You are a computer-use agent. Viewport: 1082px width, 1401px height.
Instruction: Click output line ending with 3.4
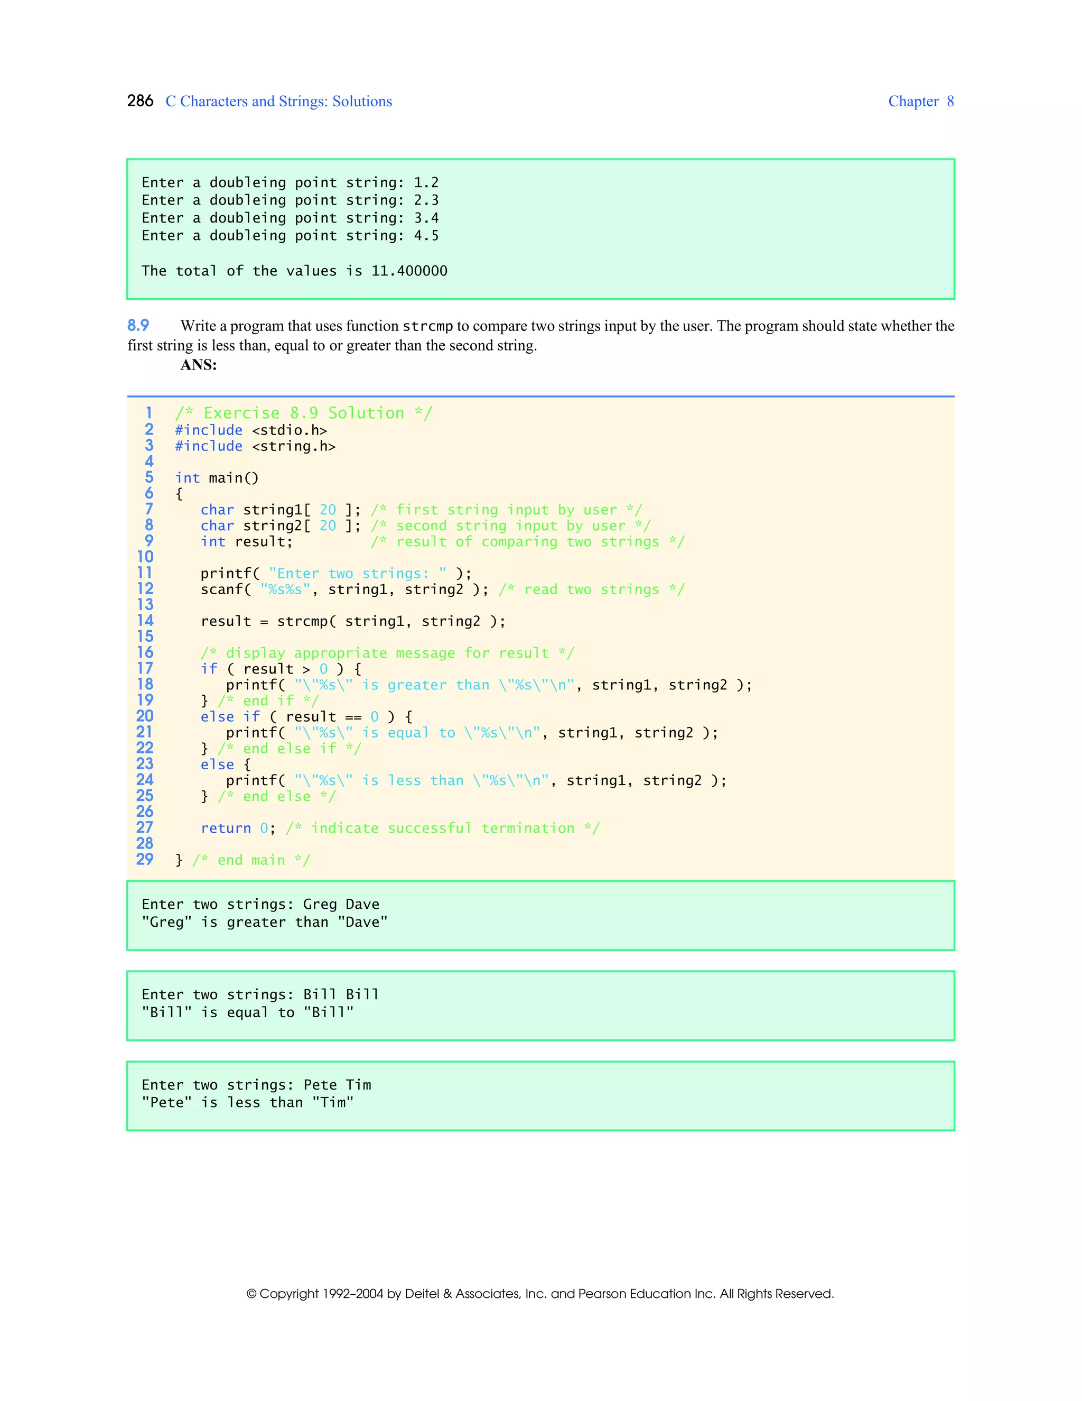pyautogui.click(x=291, y=218)
